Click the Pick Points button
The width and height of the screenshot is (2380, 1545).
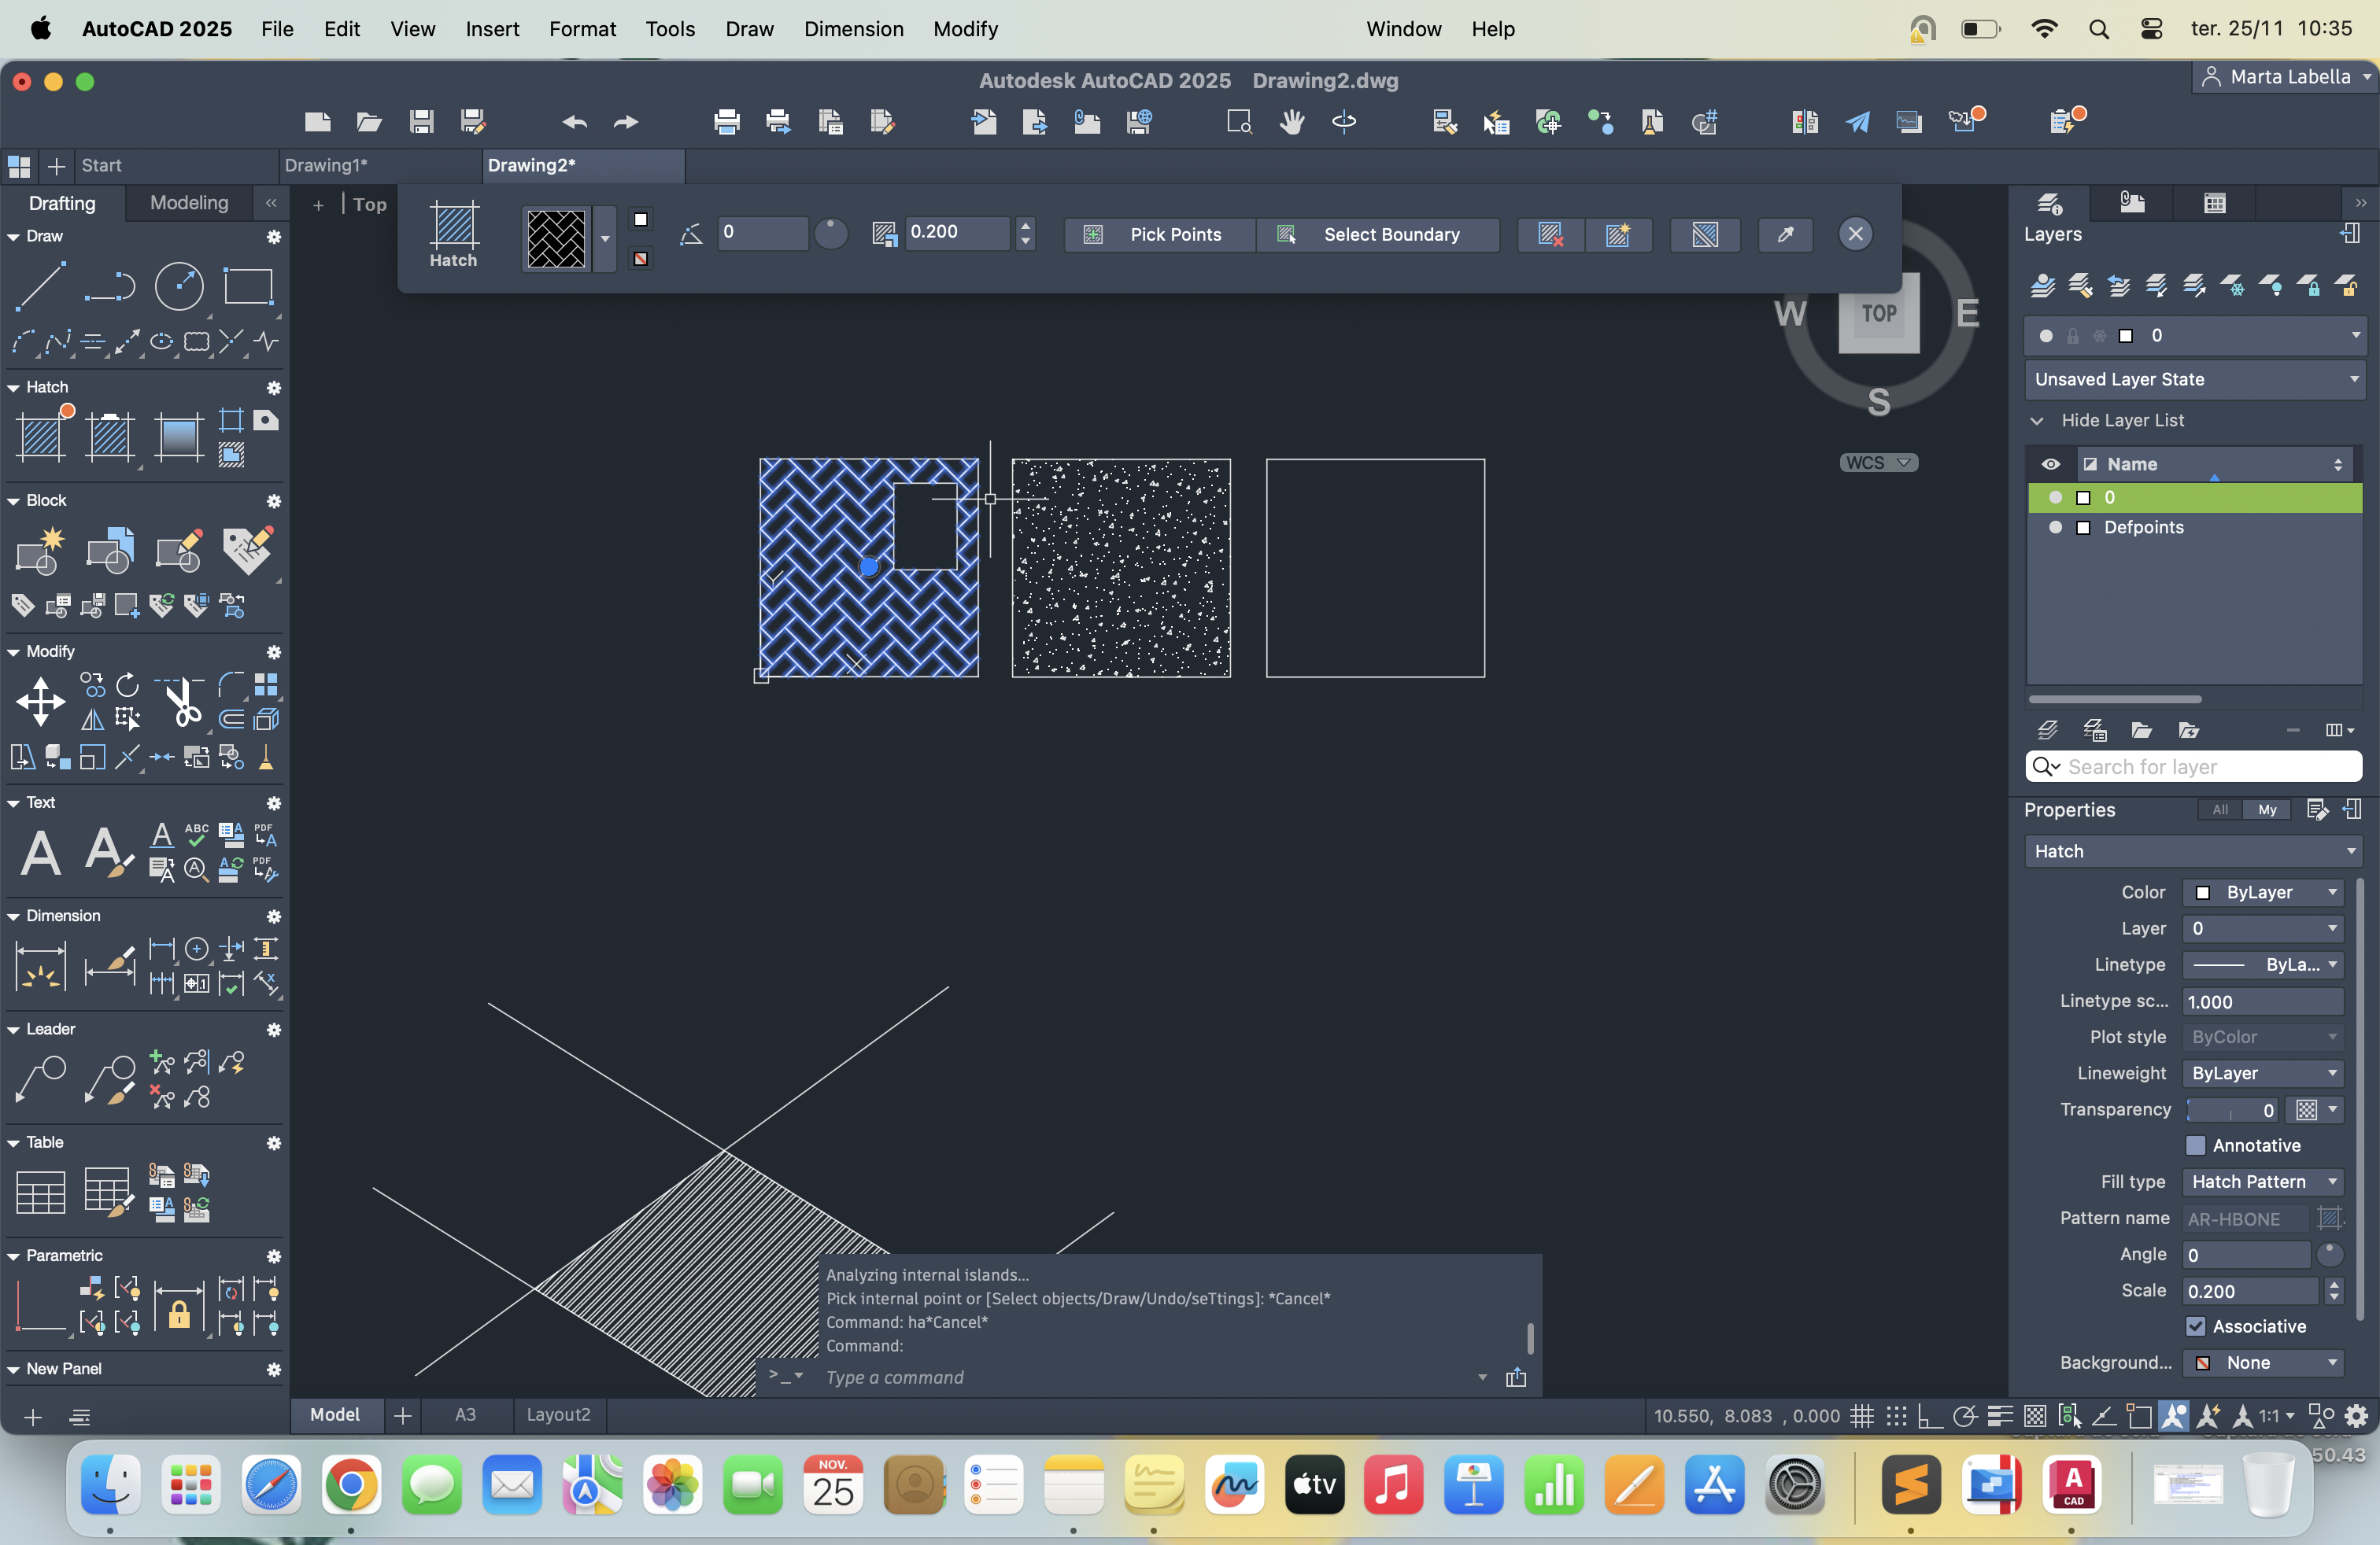click(1159, 235)
